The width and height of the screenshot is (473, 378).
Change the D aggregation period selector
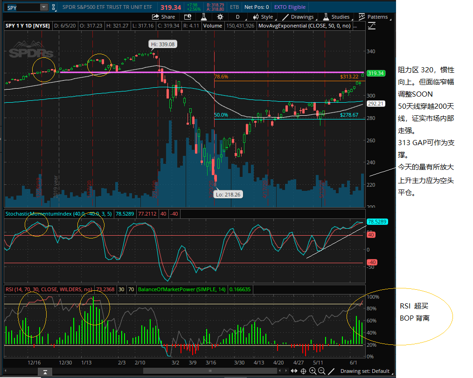click(238, 17)
